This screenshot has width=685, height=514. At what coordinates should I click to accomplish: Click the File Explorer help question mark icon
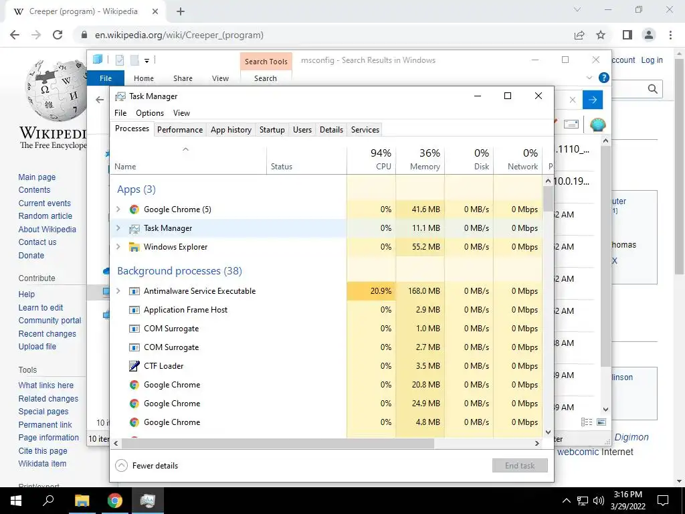604,78
